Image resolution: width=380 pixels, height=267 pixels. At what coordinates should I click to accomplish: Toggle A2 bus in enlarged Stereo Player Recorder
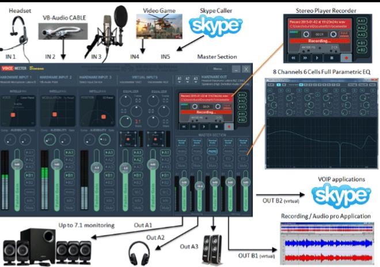(362, 28)
